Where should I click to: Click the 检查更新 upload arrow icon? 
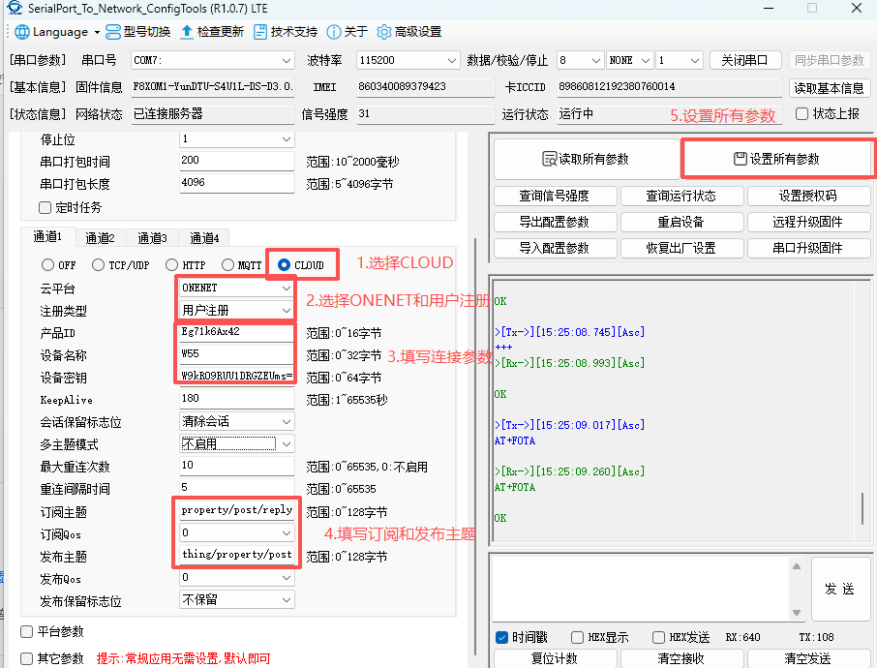187,32
